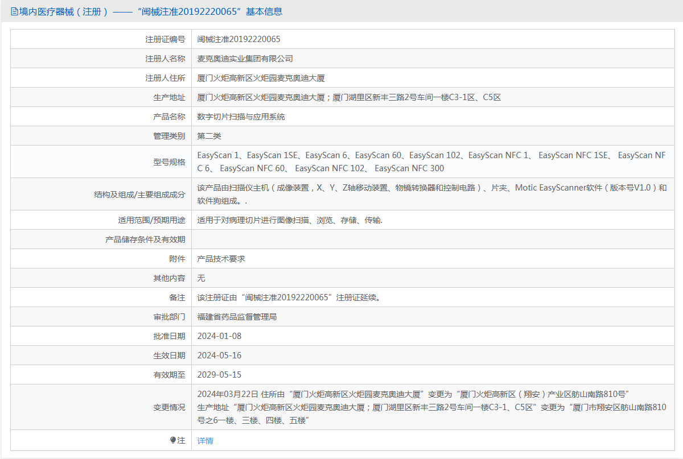Click the 变更情况 row label
Viewport: 683px width, 459px height.
tap(169, 407)
